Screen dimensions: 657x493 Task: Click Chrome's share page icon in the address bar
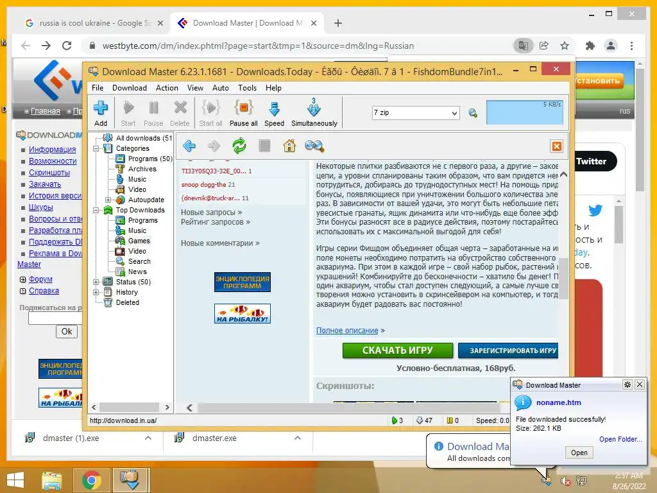544,46
